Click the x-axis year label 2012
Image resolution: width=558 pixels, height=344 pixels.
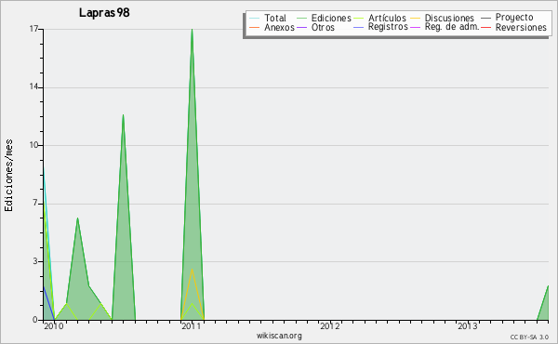(x=329, y=326)
